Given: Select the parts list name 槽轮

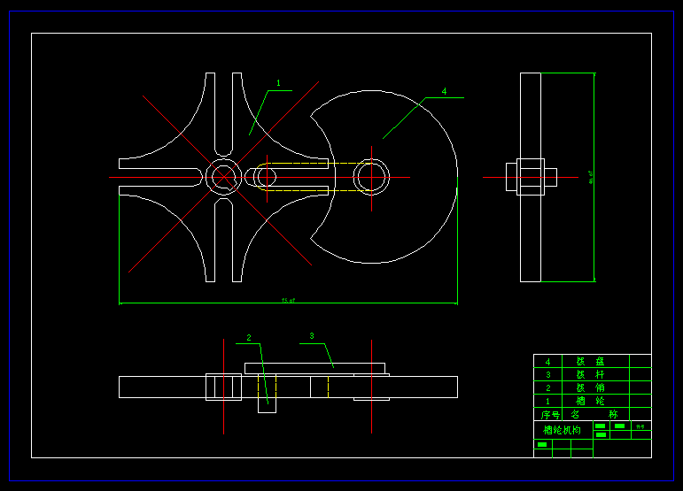Looking at the screenshot, I should tap(590, 401).
